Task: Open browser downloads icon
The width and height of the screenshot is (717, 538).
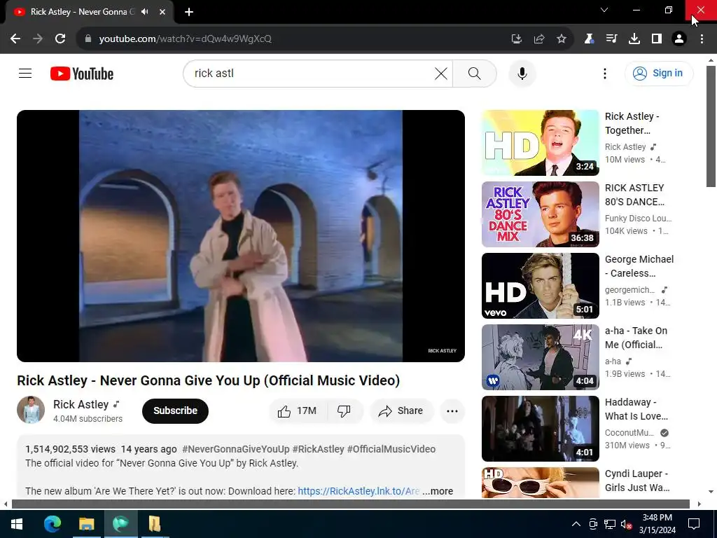Action: coord(634,39)
